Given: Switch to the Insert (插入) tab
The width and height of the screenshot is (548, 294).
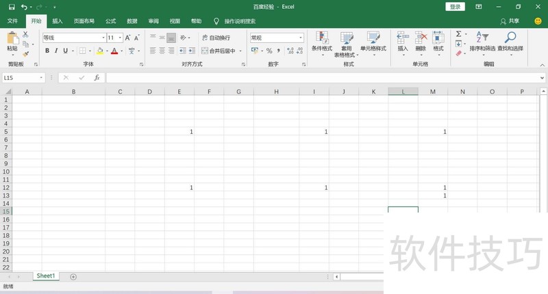Looking at the screenshot, I should 58,21.
